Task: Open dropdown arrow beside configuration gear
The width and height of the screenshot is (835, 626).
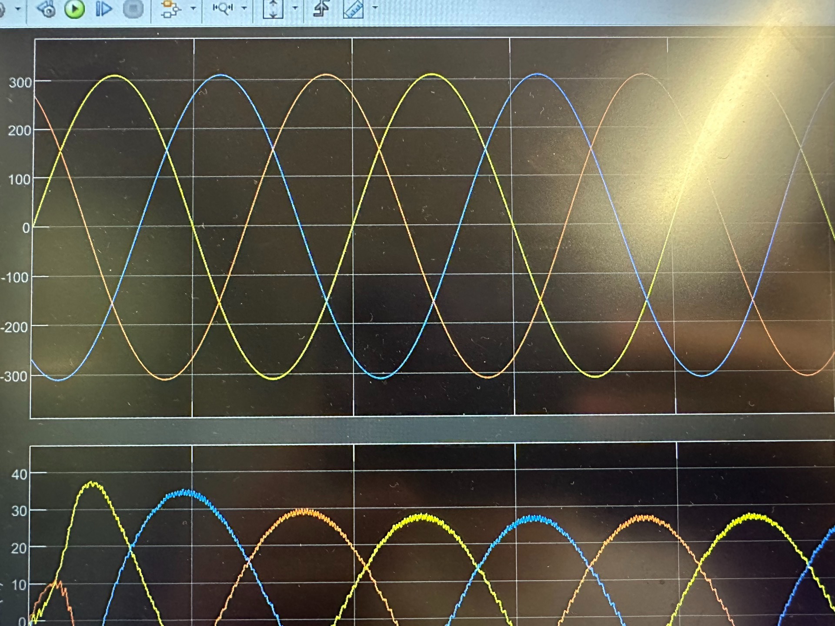Action: click(18, 8)
